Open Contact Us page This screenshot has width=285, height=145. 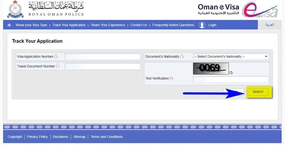click(139, 25)
